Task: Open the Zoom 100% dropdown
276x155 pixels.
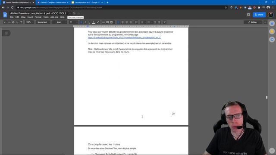Action: click(x=29, y=22)
